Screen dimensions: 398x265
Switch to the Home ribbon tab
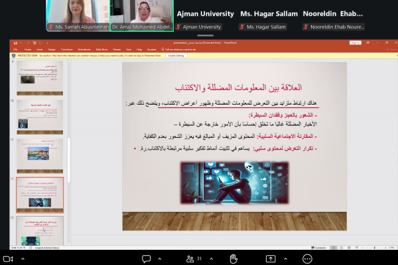28,50
